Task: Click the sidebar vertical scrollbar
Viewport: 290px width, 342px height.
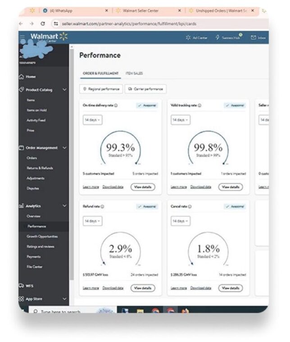Action: (72, 165)
